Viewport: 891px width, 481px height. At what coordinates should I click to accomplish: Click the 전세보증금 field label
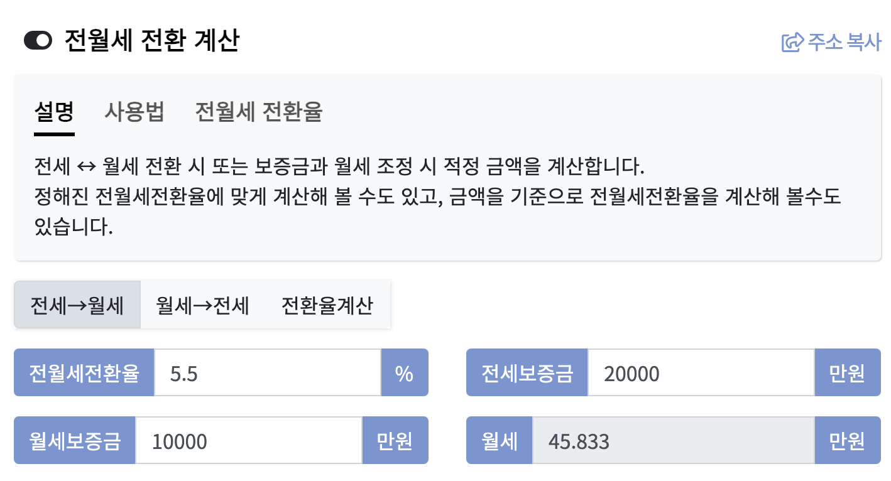527,372
